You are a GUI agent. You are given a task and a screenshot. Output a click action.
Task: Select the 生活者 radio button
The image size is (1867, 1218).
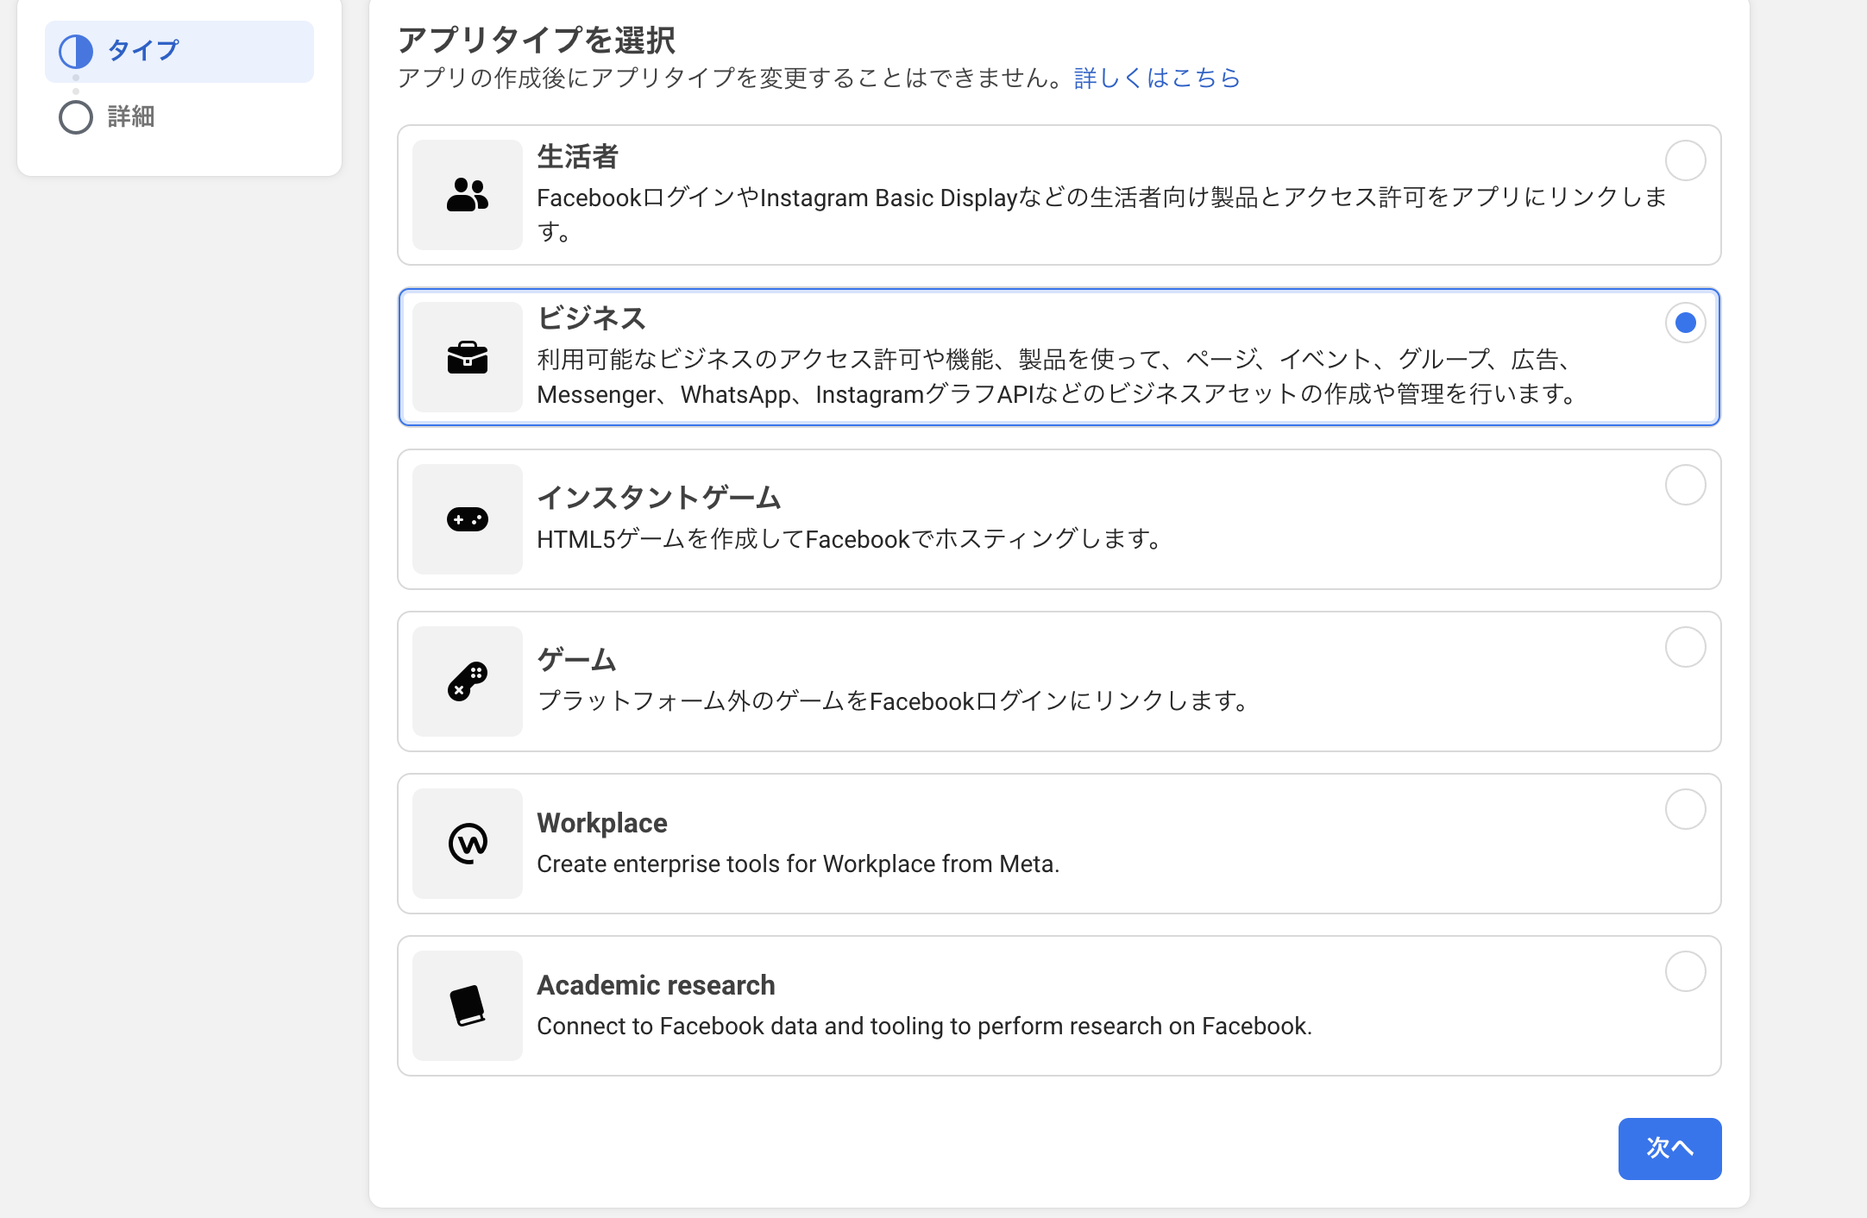point(1685,160)
